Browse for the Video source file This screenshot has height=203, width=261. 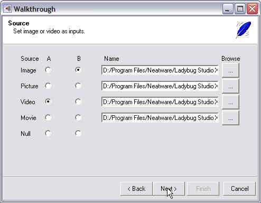(230, 102)
